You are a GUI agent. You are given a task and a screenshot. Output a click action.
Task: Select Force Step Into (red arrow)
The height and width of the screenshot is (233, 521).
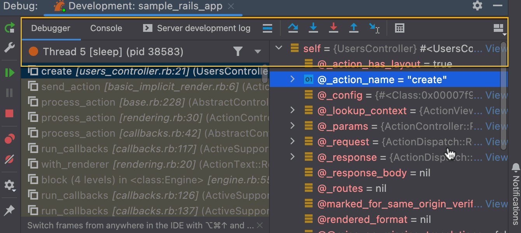click(334, 28)
